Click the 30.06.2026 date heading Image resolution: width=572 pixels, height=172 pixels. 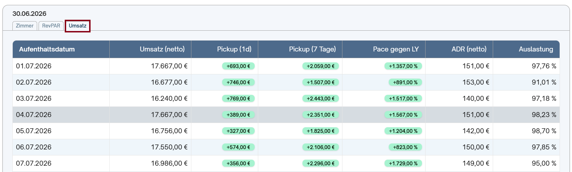click(29, 14)
